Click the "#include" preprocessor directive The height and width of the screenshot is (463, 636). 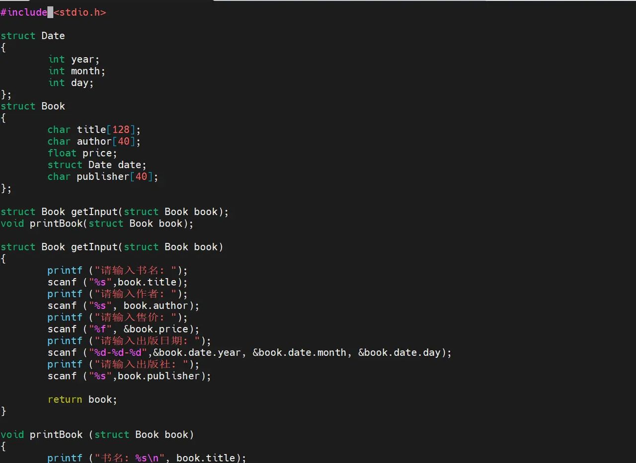[x=24, y=12]
